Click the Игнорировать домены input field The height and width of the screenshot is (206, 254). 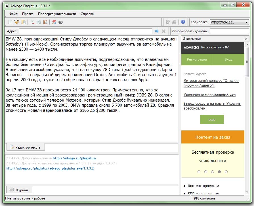click(229, 31)
